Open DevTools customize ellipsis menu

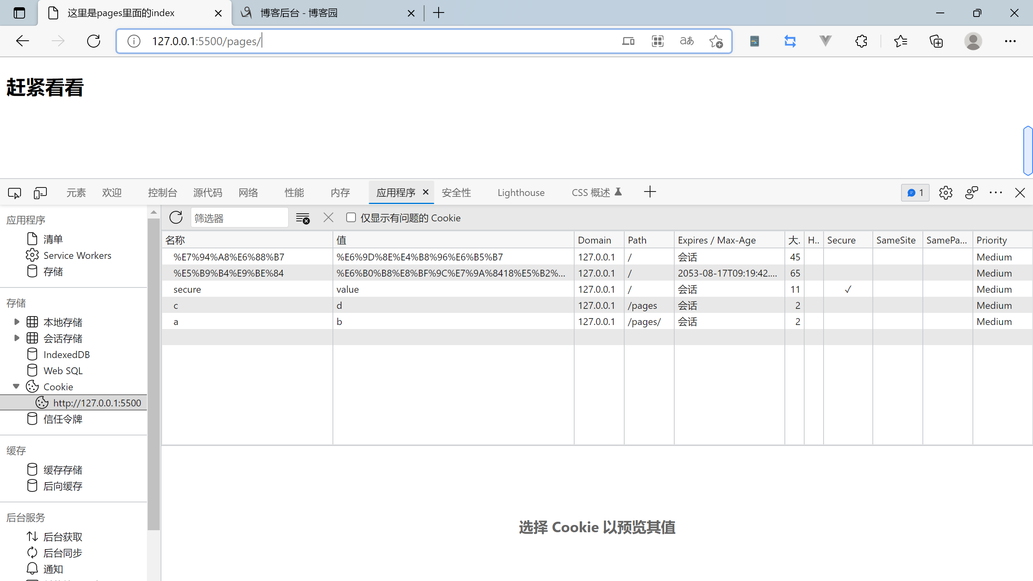point(996,193)
